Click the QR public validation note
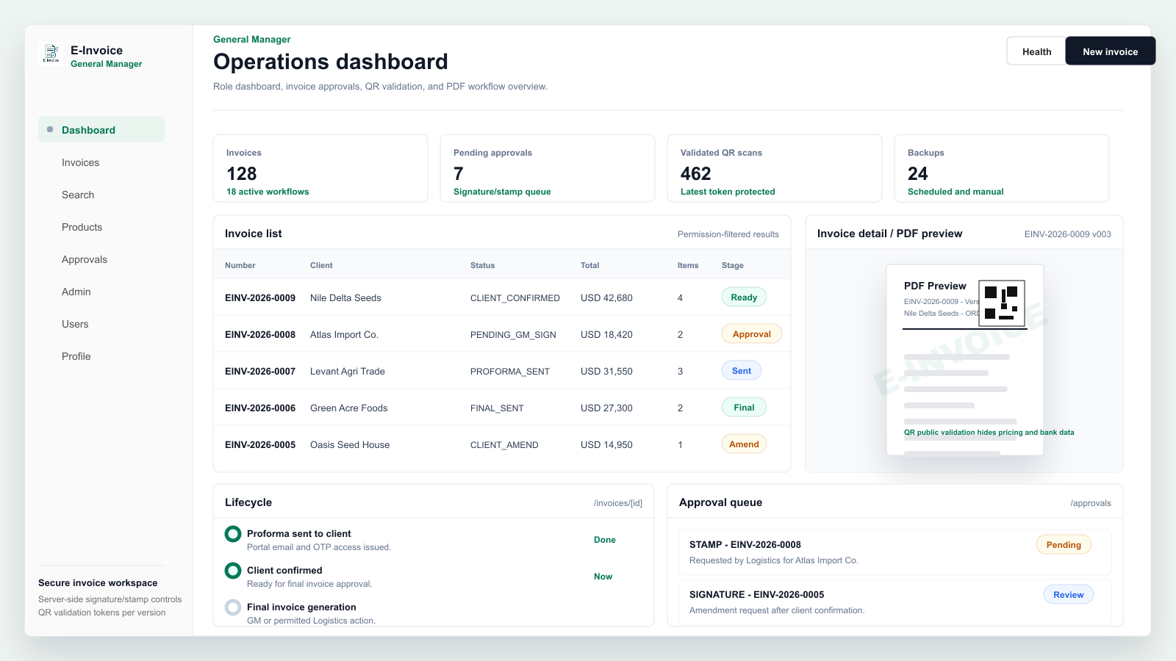This screenshot has height=661, width=1176. pos(989,433)
